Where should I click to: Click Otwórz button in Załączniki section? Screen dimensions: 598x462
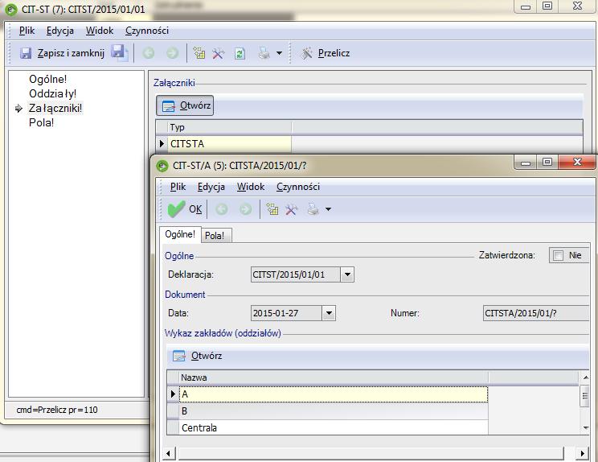click(x=185, y=105)
